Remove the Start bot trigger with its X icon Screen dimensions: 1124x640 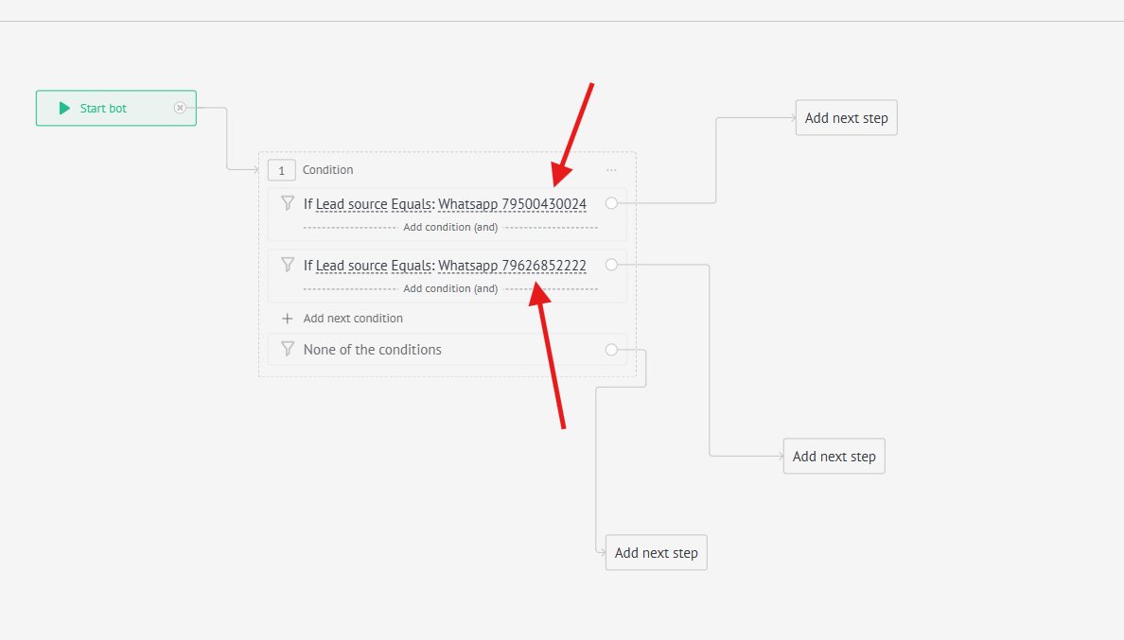point(180,108)
